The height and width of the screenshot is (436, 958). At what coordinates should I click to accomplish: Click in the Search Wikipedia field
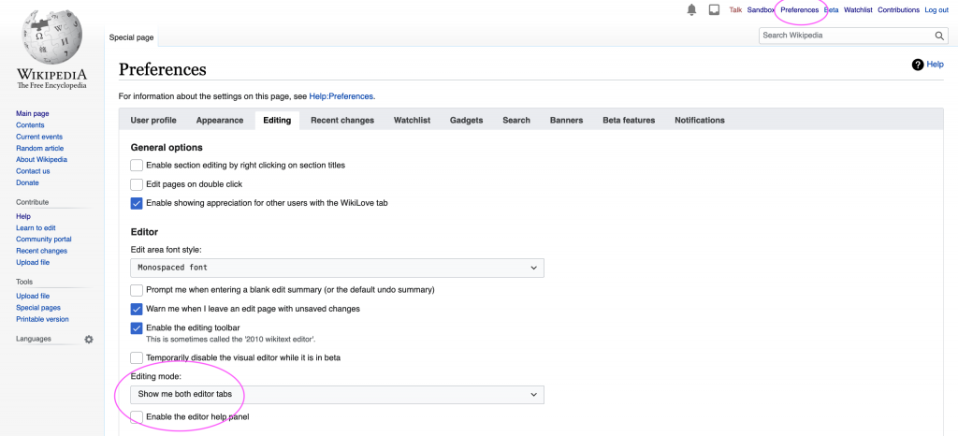846,36
